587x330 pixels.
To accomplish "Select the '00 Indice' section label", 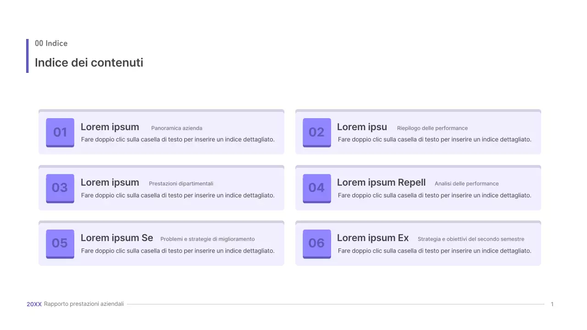I will point(51,44).
